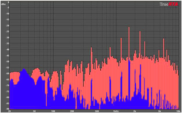
Task: Click the tallest red spectrum peak tip
Action: coord(129,27)
